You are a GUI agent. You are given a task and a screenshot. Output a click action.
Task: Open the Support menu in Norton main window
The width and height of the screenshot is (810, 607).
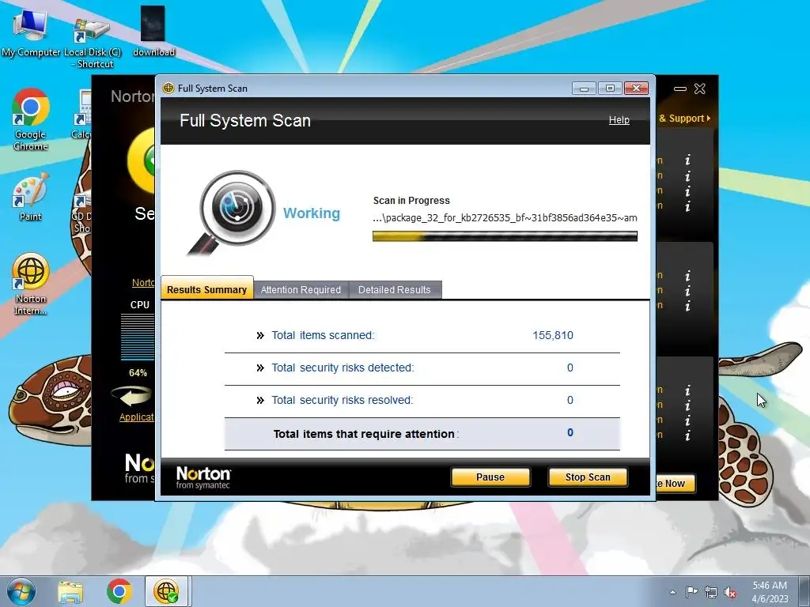(x=685, y=119)
